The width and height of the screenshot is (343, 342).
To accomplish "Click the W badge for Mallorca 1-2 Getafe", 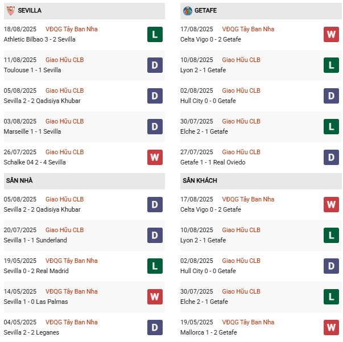I will coord(331,328).
